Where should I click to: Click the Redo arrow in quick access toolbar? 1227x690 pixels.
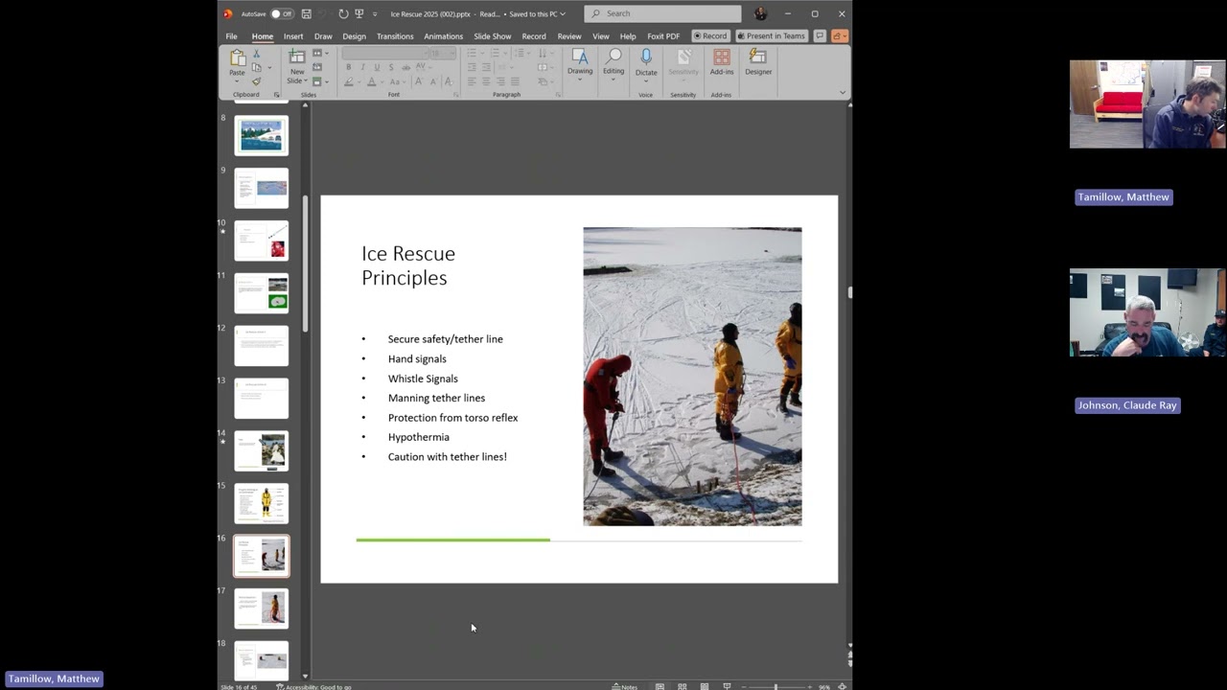[x=343, y=13]
